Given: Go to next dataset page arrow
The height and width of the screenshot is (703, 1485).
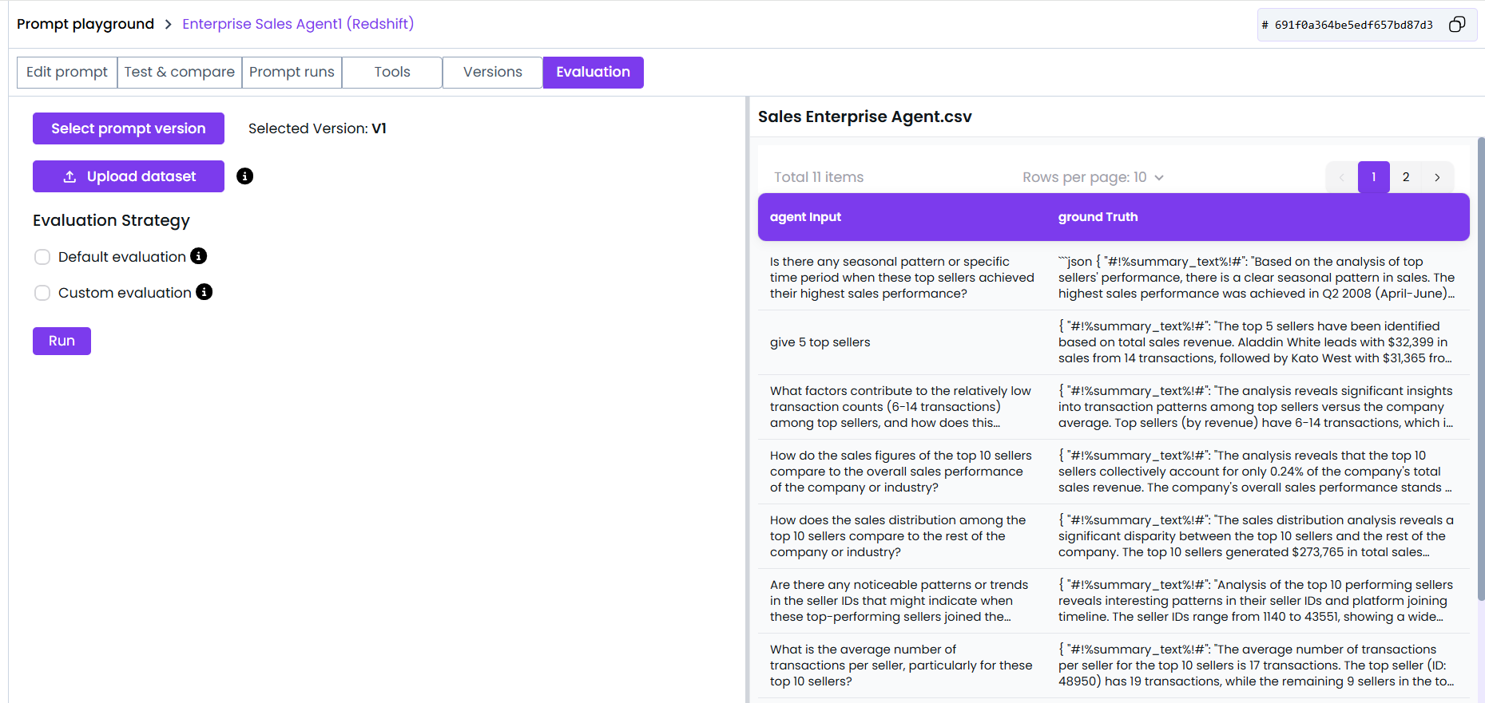Looking at the screenshot, I should click(x=1437, y=177).
